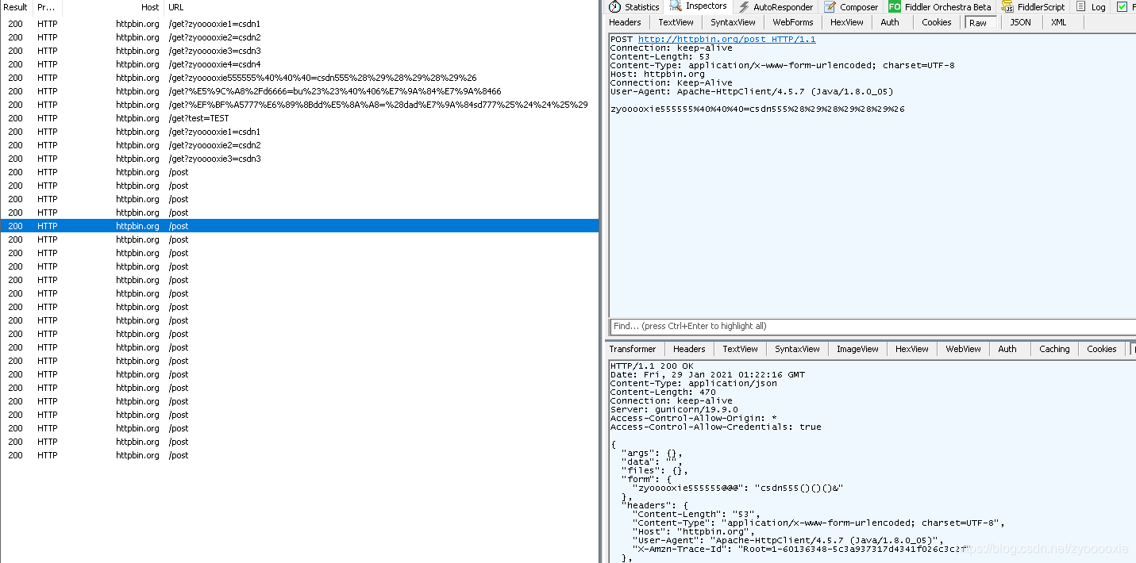Select session with URL starting /get?%EF%BF%A5777
This screenshot has height=563, width=1136.
(299, 105)
